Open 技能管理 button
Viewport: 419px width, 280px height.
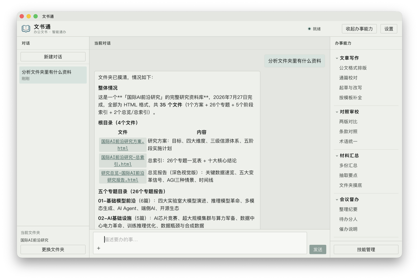366,249
